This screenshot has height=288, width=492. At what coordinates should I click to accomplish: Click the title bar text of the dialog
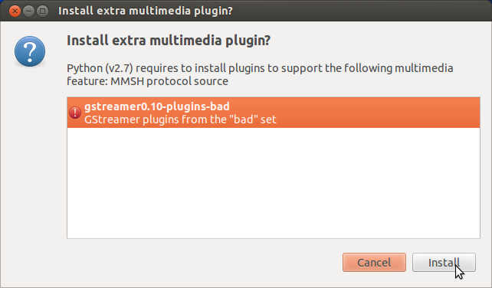(x=146, y=11)
